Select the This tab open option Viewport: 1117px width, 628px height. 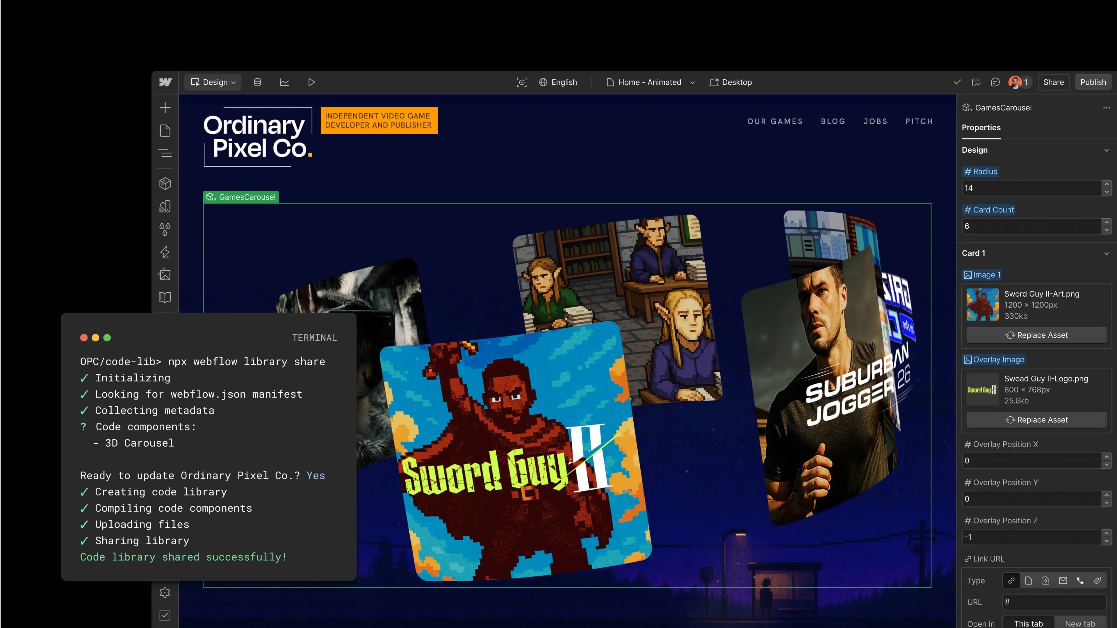(x=1028, y=623)
